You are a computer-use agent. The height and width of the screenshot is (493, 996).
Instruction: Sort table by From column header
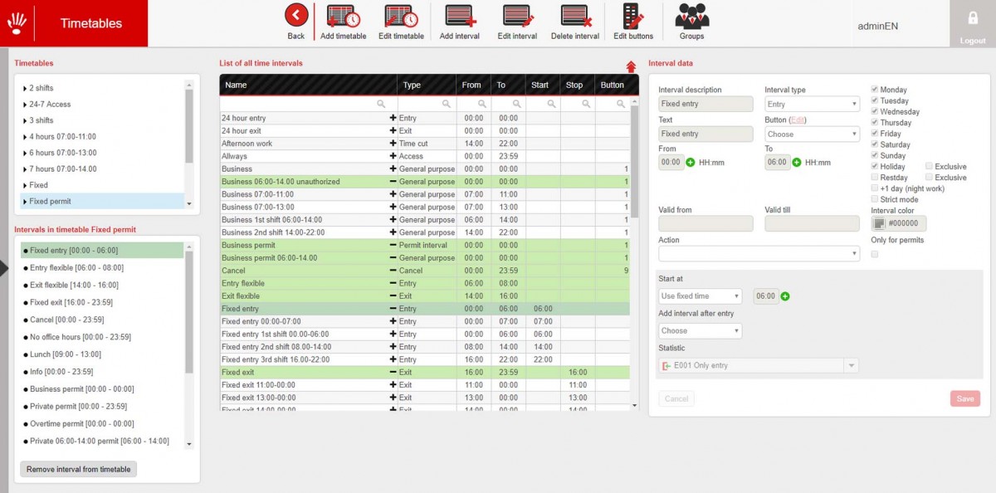click(x=473, y=85)
